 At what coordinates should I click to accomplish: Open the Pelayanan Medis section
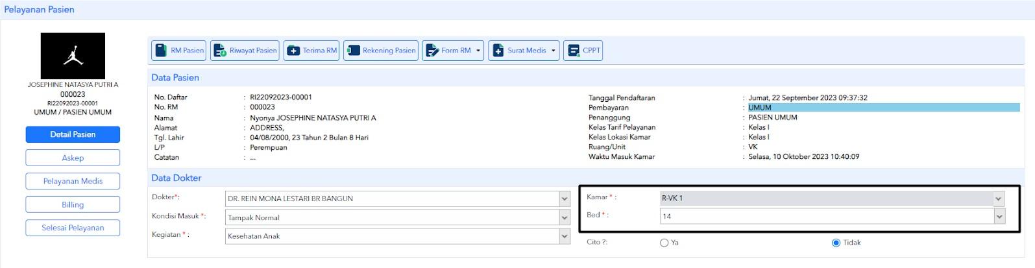pyautogui.click(x=73, y=181)
